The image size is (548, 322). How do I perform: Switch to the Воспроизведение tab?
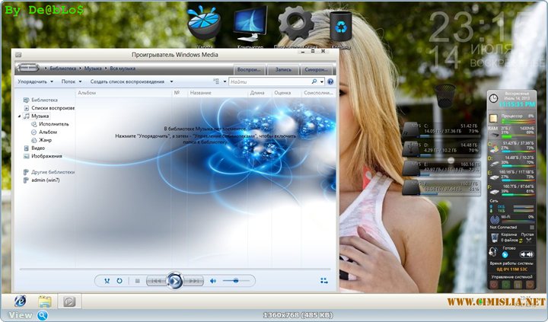[251, 69]
